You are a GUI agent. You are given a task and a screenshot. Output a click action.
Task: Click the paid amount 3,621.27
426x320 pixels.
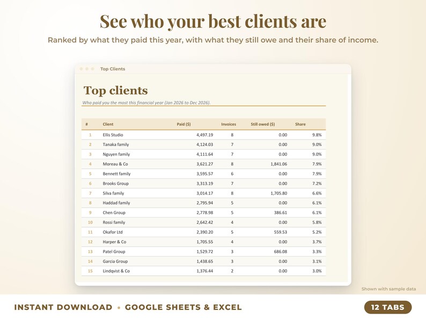pyautogui.click(x=204, y=164)
